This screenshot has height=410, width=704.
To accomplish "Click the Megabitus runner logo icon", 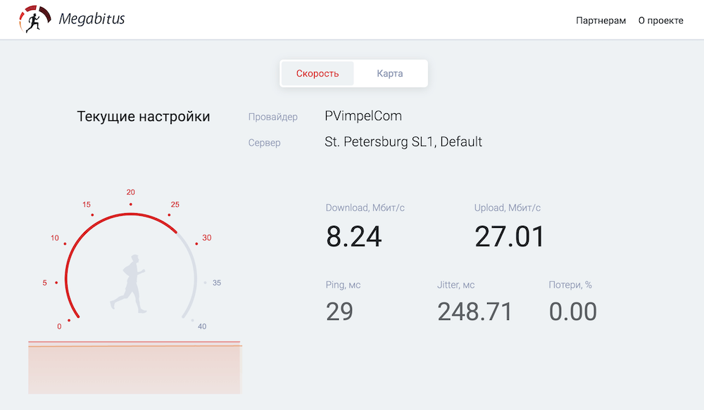I will [34, 19].
